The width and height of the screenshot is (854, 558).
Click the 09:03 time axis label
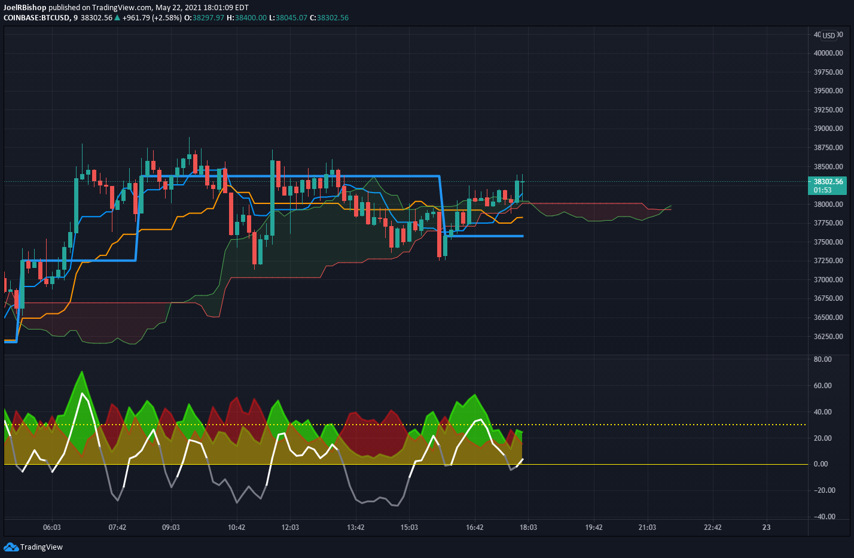[171, 527]
